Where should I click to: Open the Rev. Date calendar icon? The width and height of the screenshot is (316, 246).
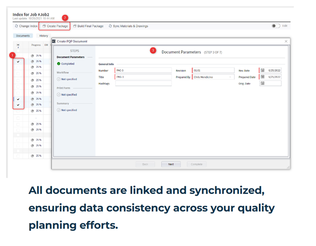(262, 70)
